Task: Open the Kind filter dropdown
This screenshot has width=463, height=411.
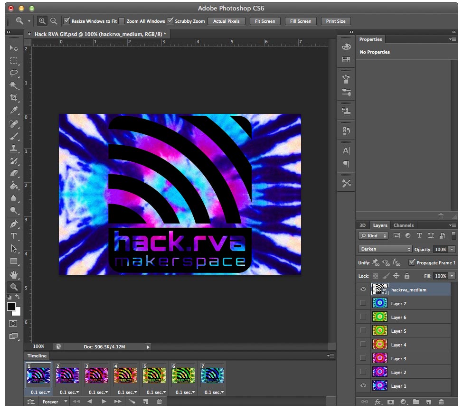Action: coord(373,235)
